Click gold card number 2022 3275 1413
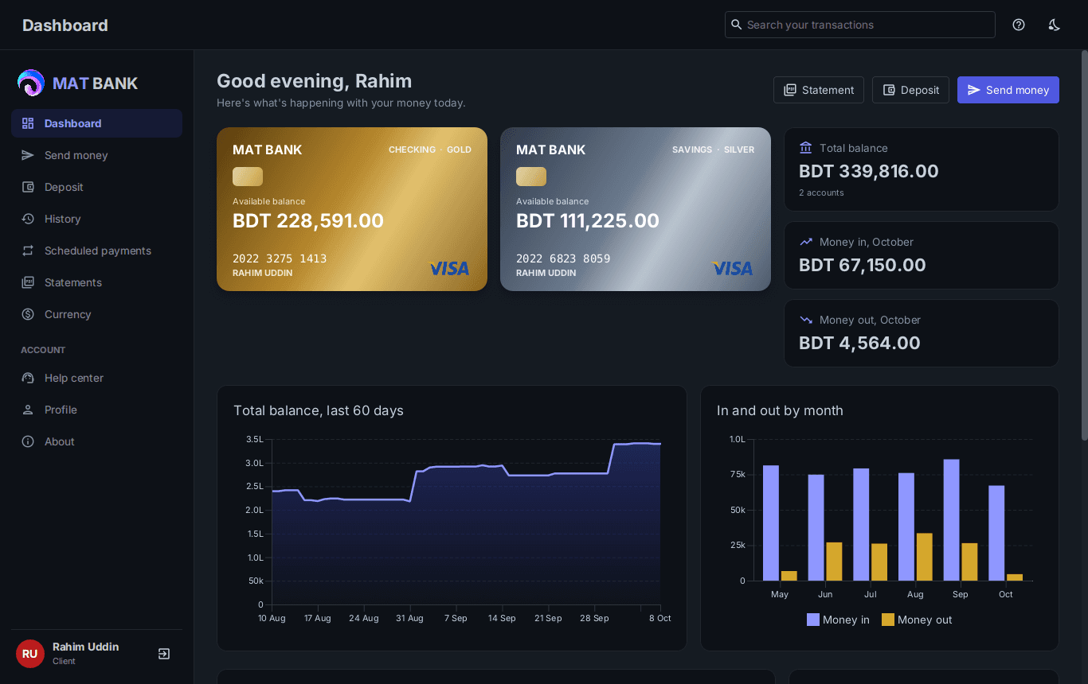Image resolution: width=1088 pixels, height=684 pixels. point(280,258)
